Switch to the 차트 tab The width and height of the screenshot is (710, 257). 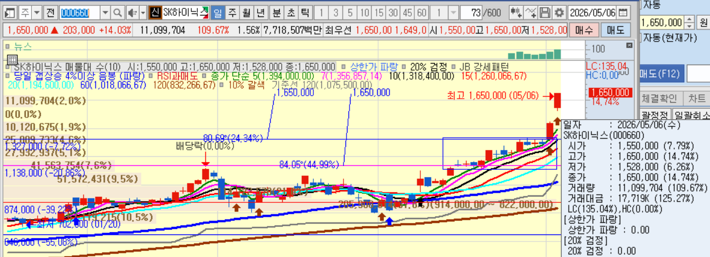point(696,98)
